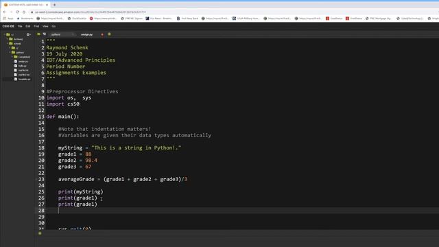
Task: Expand the Completed folder arrow
Action: point(12,57)
